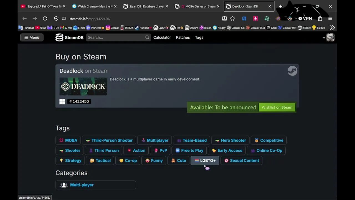The height and width of the screenshot is (200, 355).
Task: Open site permissions icon in address bar
Action: coord(64,19)
